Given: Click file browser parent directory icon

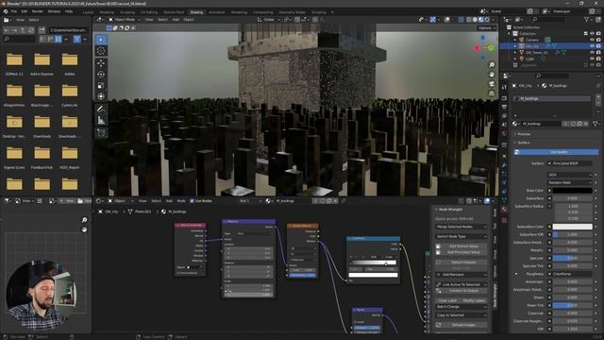Looking at the screenshot, I should (24, 29).
